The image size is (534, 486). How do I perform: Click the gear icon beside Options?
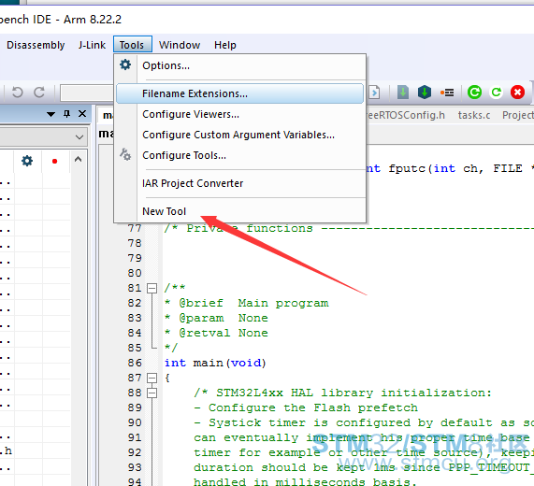pyautogui.click(x=125, y=64)
